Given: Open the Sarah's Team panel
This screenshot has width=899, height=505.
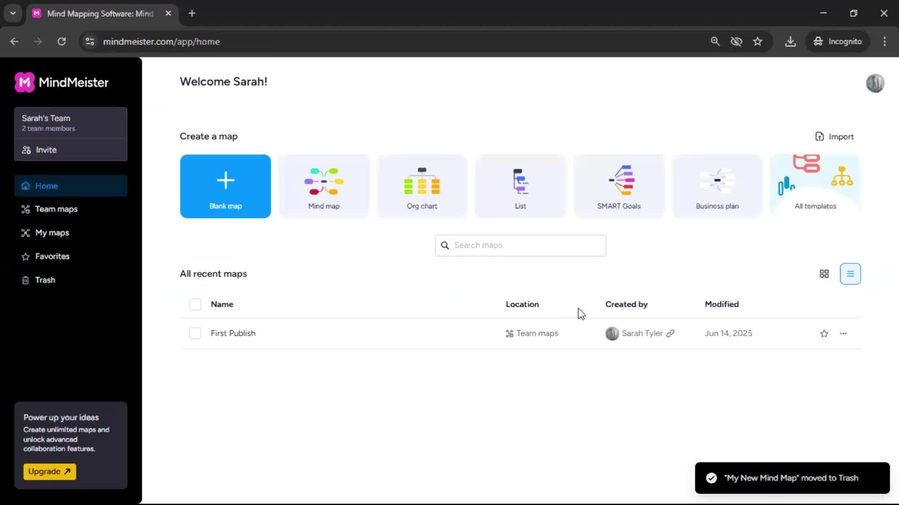Looking at the screenshot, I should 71,123.
